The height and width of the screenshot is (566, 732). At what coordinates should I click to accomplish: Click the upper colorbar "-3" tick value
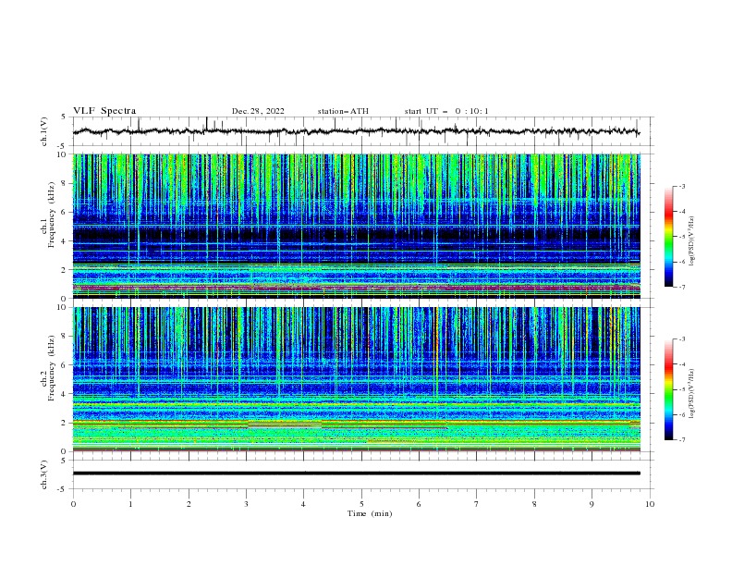pos(682,186)
